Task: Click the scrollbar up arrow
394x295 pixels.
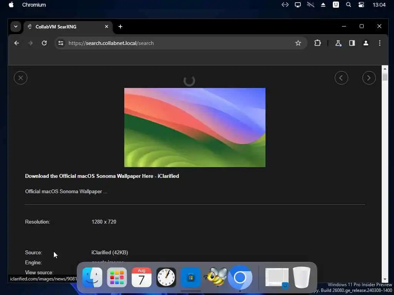Action: tap(385, 69)
